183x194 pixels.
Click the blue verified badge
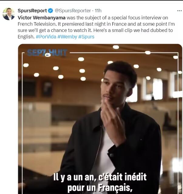(50, 11)
